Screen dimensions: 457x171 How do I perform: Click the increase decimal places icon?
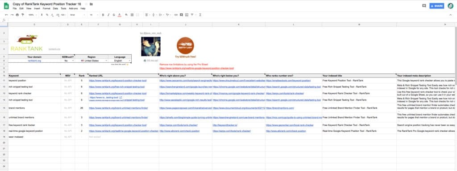58,15
